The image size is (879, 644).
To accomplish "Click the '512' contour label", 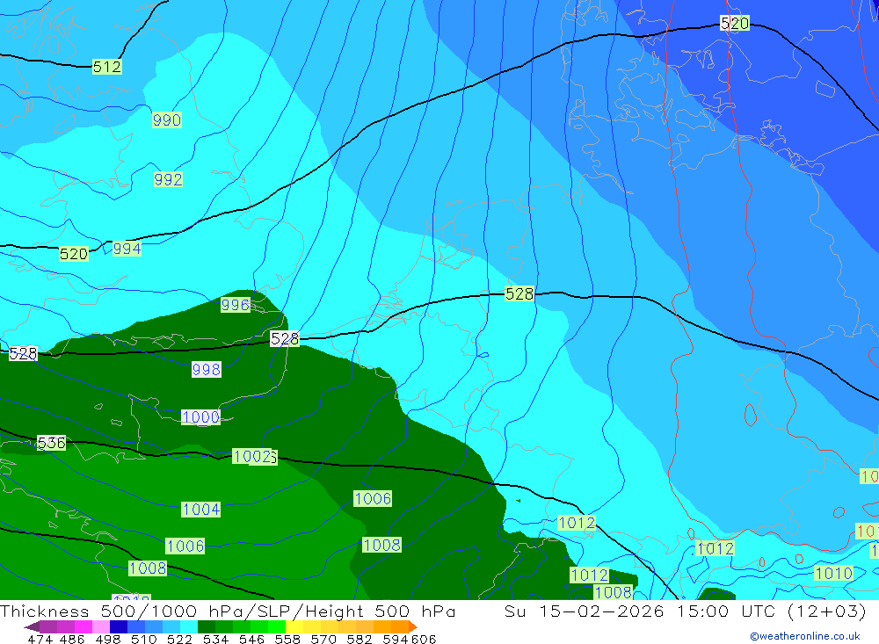I will coord(106,67).
